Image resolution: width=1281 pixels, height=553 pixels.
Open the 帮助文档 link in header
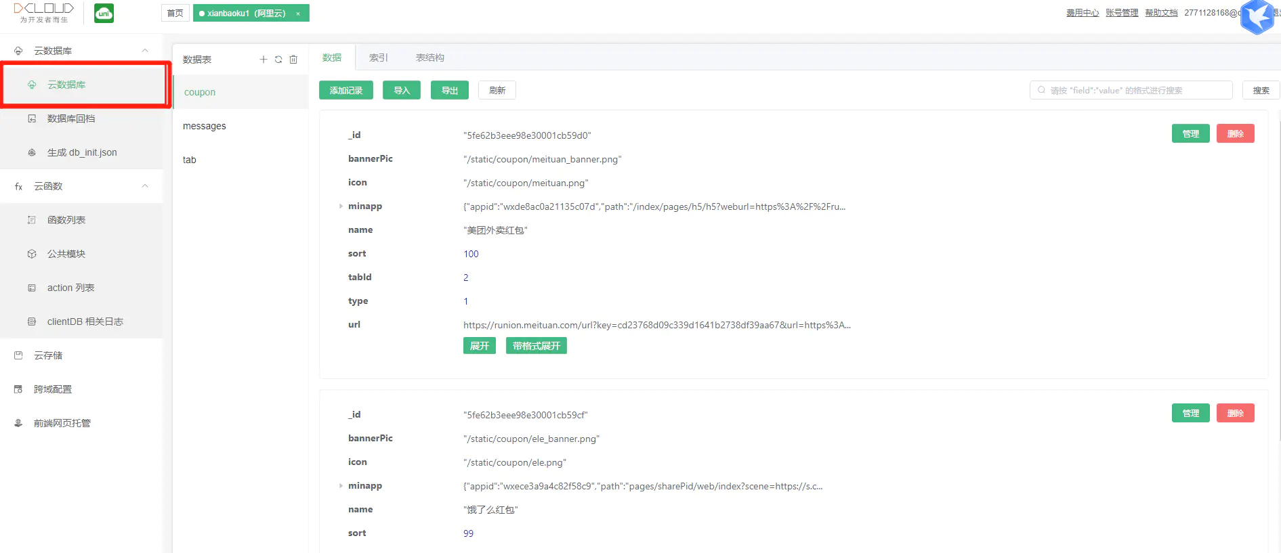1161,13
